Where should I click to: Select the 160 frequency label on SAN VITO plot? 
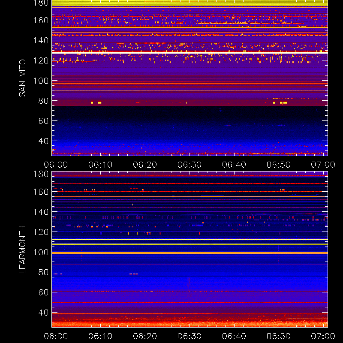41,20
